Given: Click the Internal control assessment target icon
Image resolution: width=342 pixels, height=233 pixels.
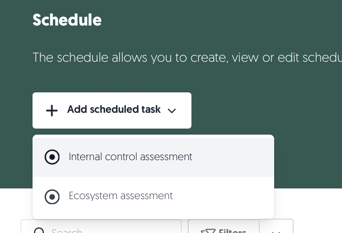Looking at the screenshot, I should pos(52,157).
